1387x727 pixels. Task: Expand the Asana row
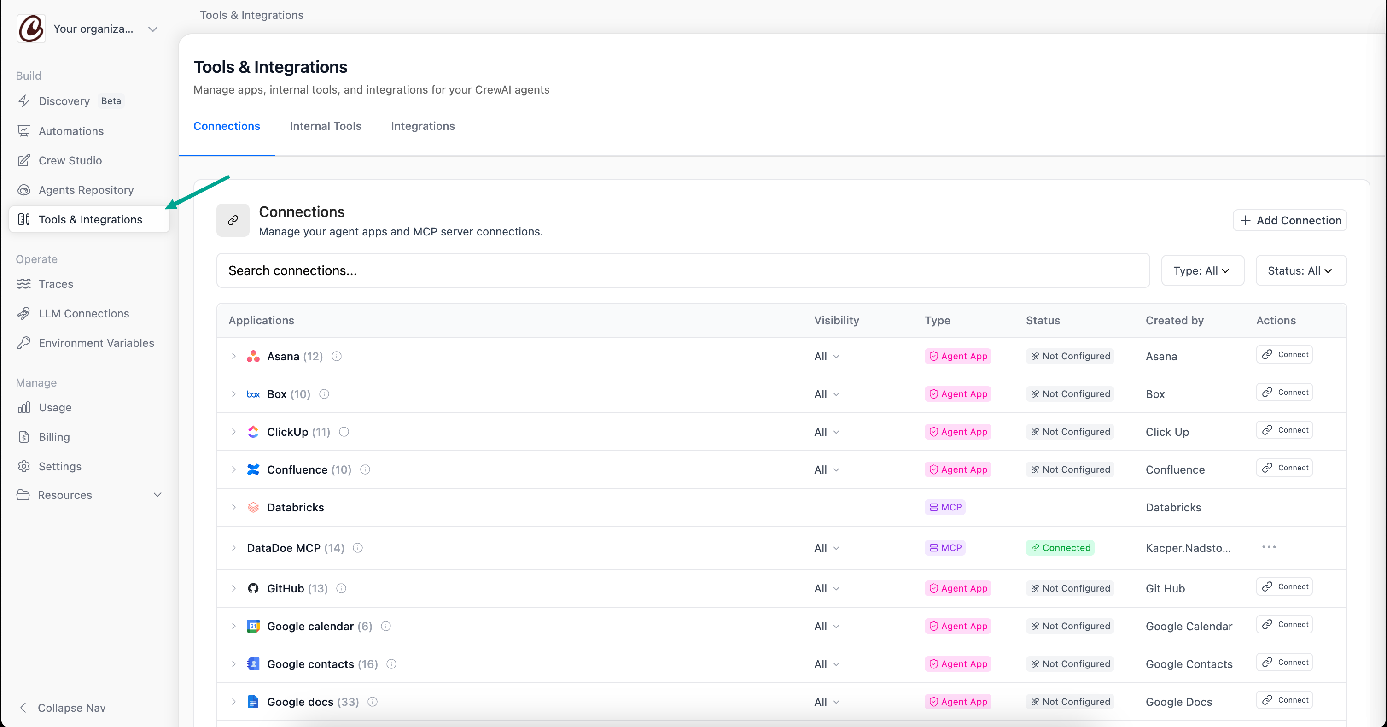click(233, 357)
